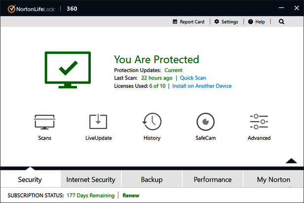Launch LiveUpdate download icon
Image resolution: width=304 pixels, height=203 pixels.
98,122
